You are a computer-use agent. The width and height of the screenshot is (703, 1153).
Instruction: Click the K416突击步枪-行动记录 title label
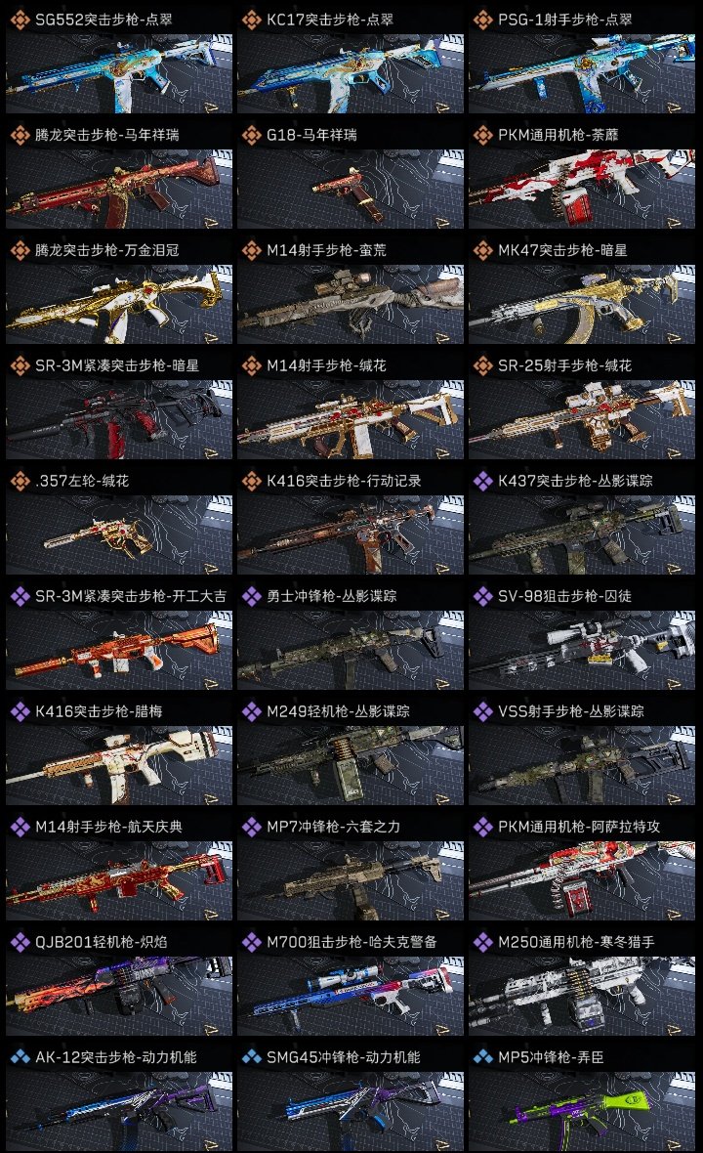[344, 481]
